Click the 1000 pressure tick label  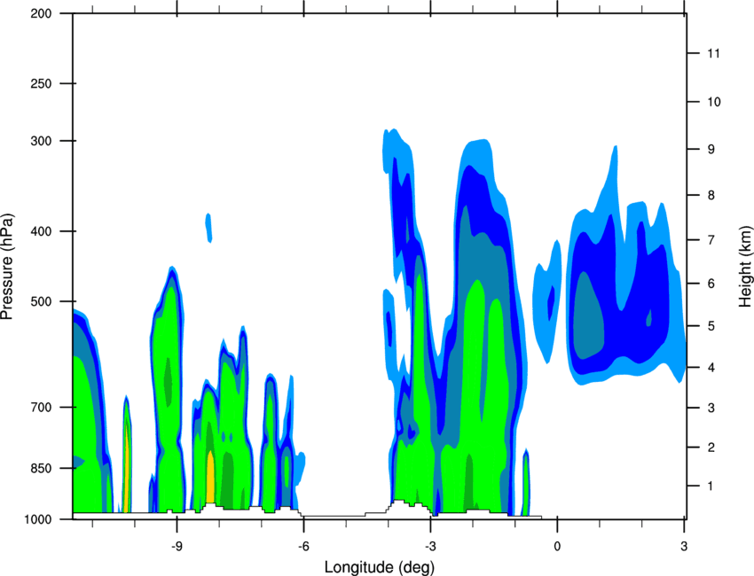(x=37, y=519)
